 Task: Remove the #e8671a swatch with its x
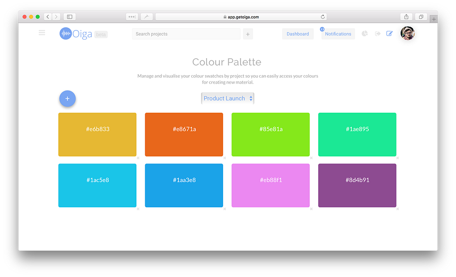click(x=225, y=158)
